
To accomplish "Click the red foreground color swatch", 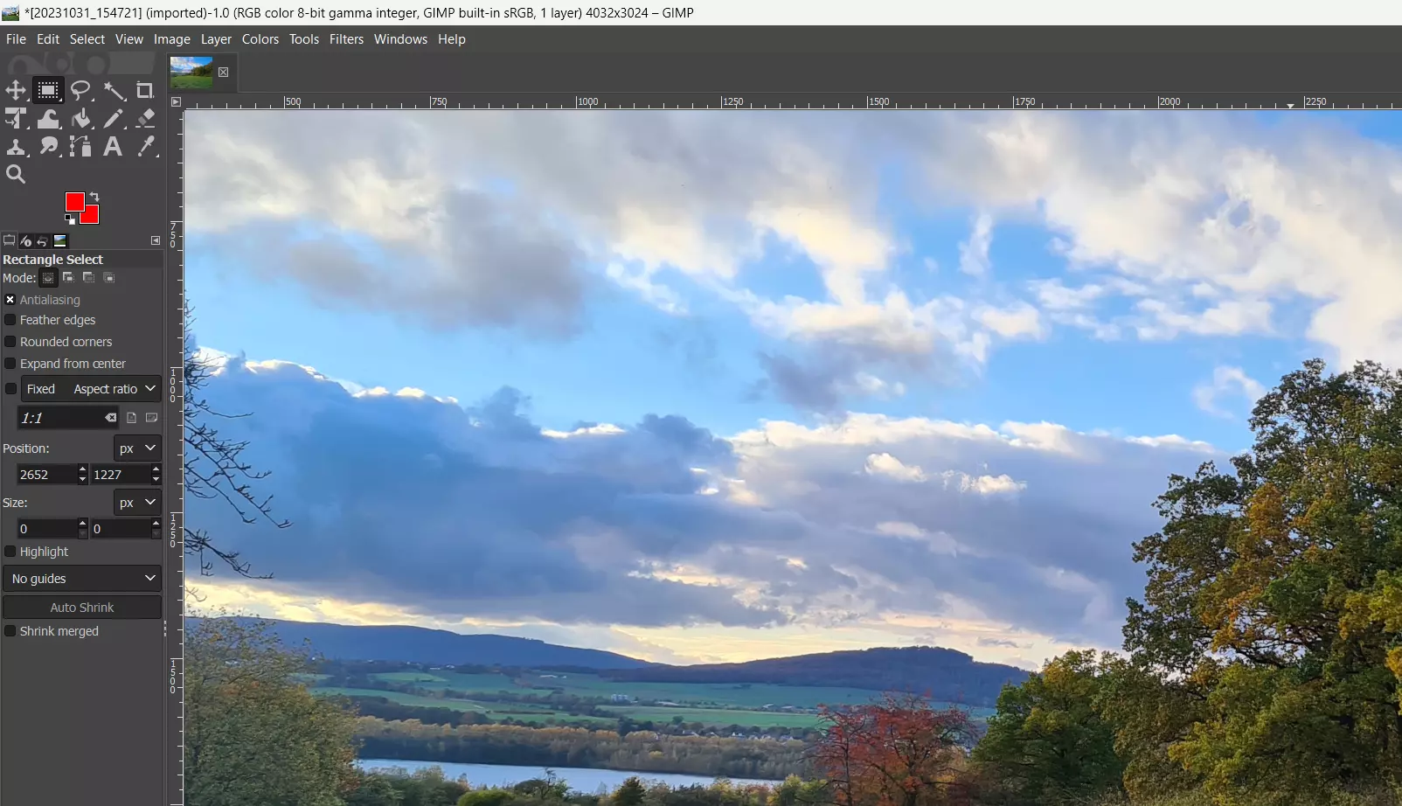I will tap(73, 202).
